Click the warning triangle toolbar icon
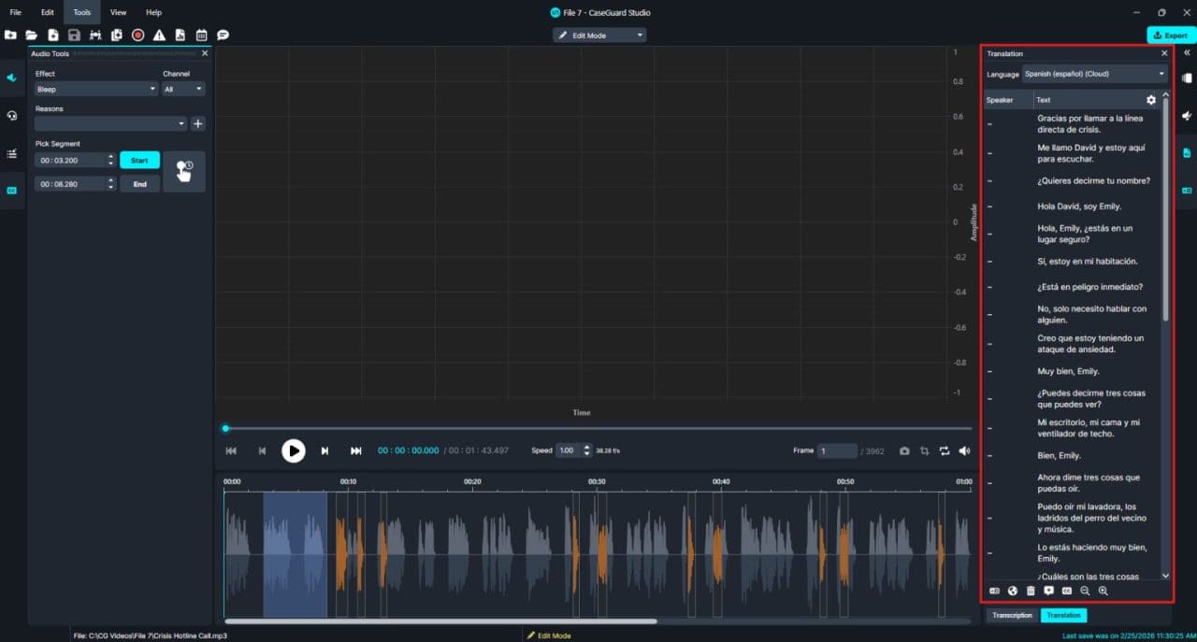This screenshot has height=642, width=1197. [x=159, y=36]
